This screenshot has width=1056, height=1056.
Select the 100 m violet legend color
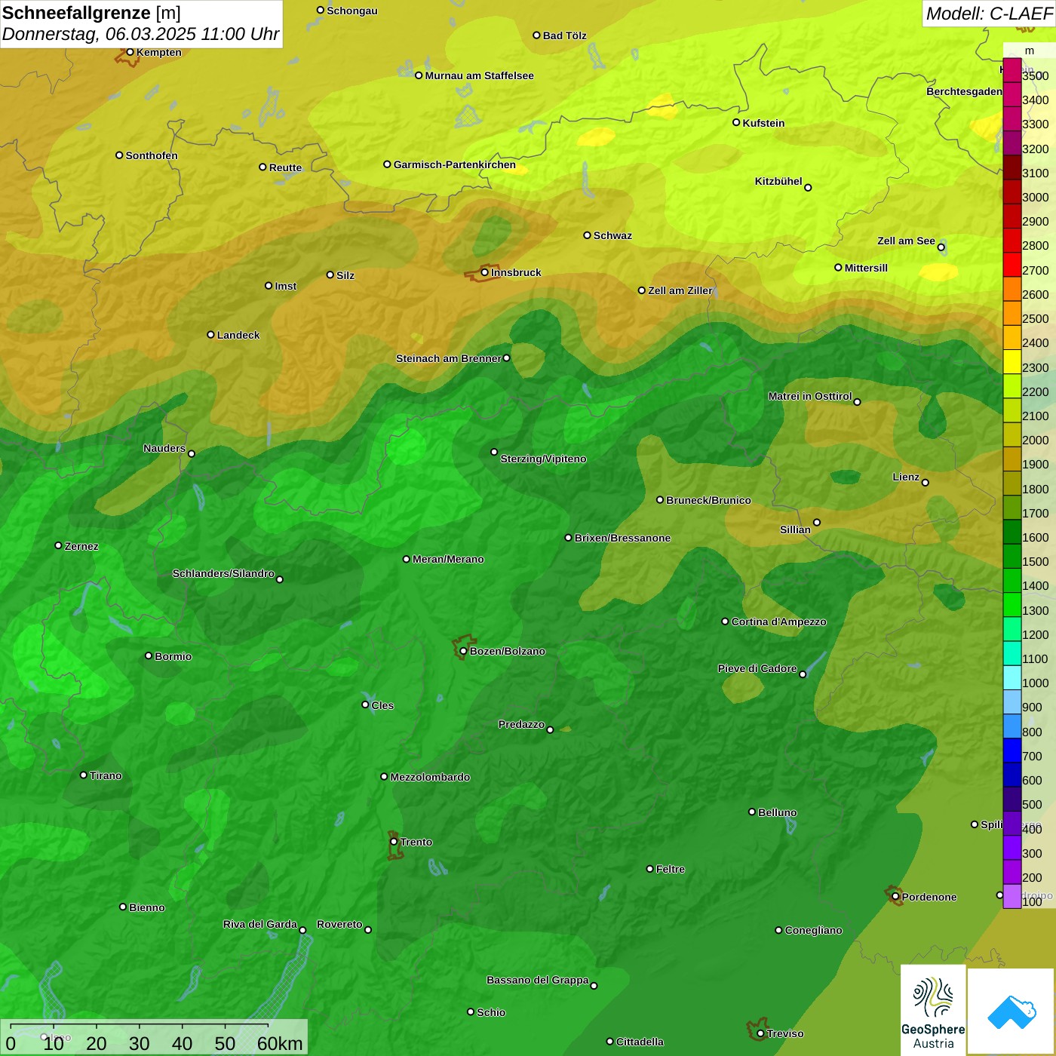pyautogui.click(x=1012, y=896)
